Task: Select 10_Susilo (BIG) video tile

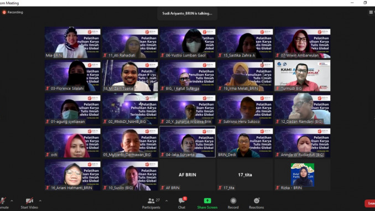Action: click(130, 175)
